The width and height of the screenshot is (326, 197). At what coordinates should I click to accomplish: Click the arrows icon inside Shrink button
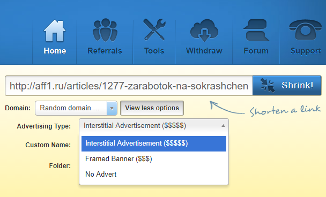(x=268, y=85)
